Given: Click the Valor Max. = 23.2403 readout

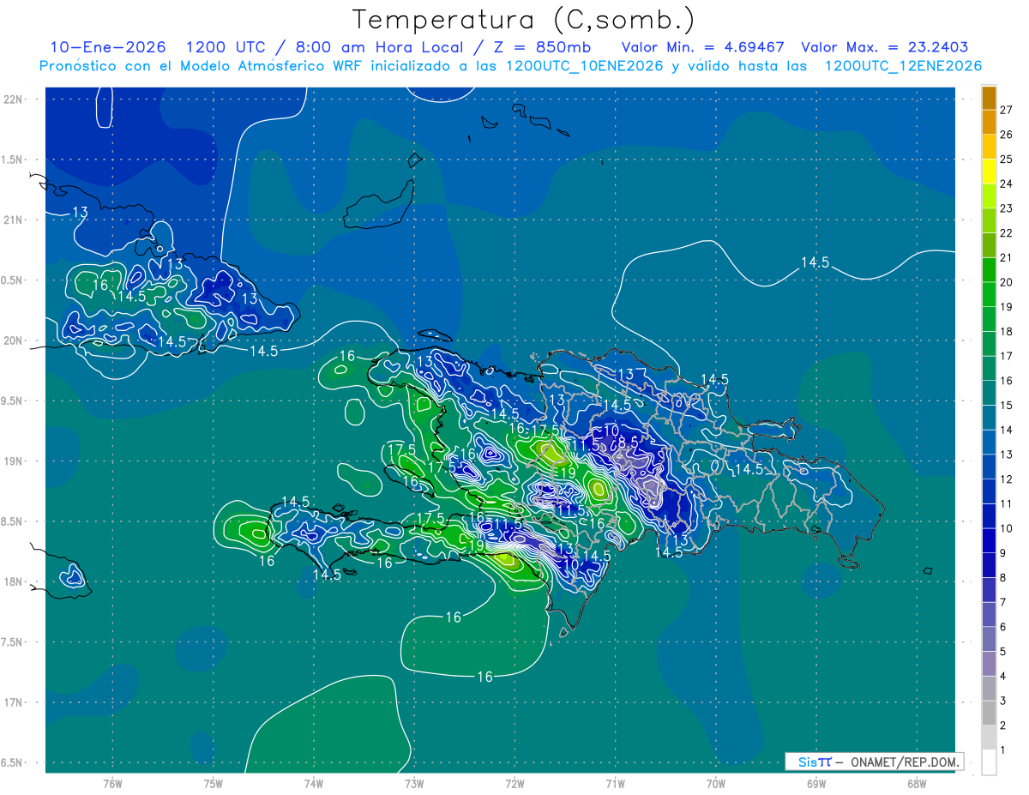Looking at the screenshot, I should pos(884,47).
